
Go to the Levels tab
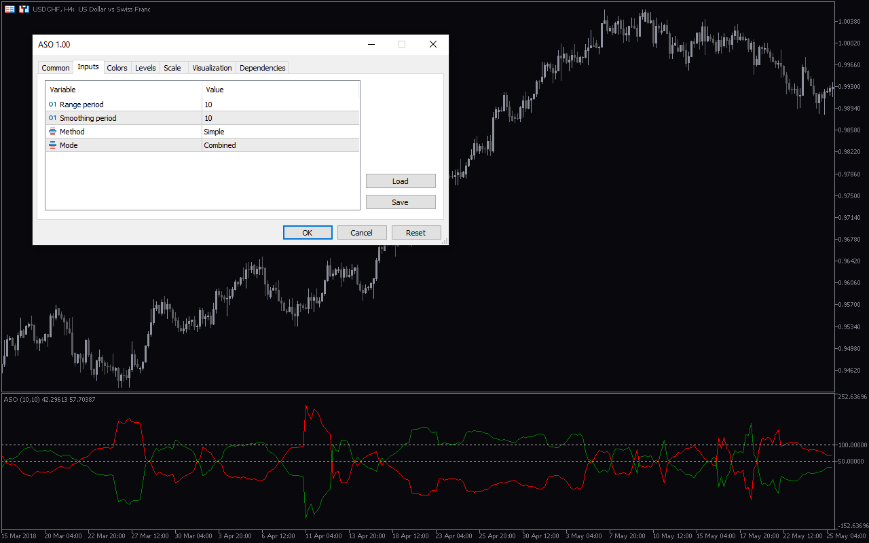tap(145, 68)
